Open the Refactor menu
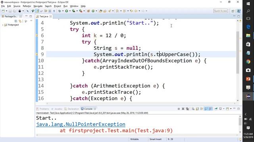The image size is (254, 142). [27, 6]
